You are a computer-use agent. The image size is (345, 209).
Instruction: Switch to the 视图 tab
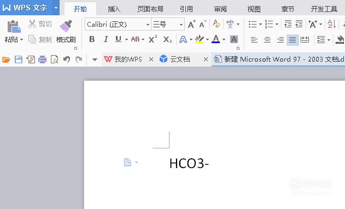254,9
